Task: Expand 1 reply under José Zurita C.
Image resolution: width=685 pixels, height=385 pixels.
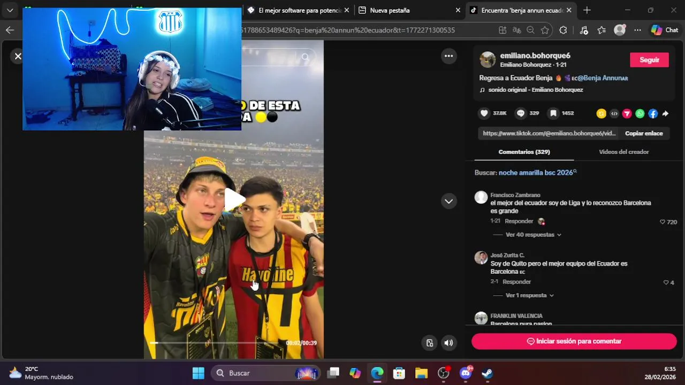Action: click(529, 295)
